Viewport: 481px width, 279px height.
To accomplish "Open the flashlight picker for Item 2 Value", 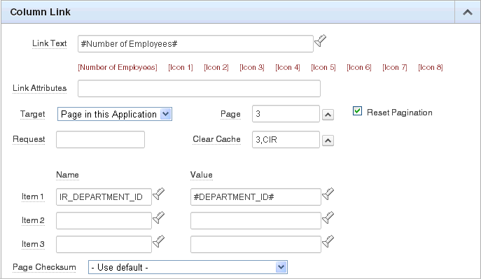I will click(x=328, y=217).
